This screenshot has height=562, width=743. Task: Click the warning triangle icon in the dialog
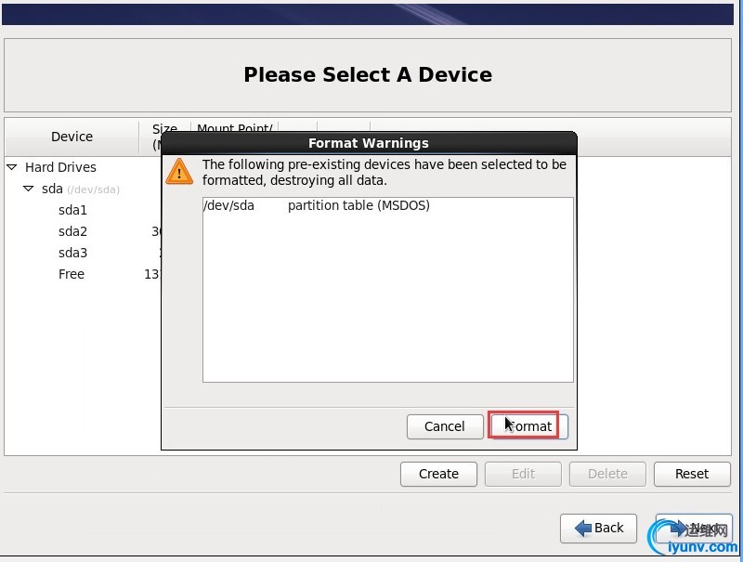[x=179, y=171]
